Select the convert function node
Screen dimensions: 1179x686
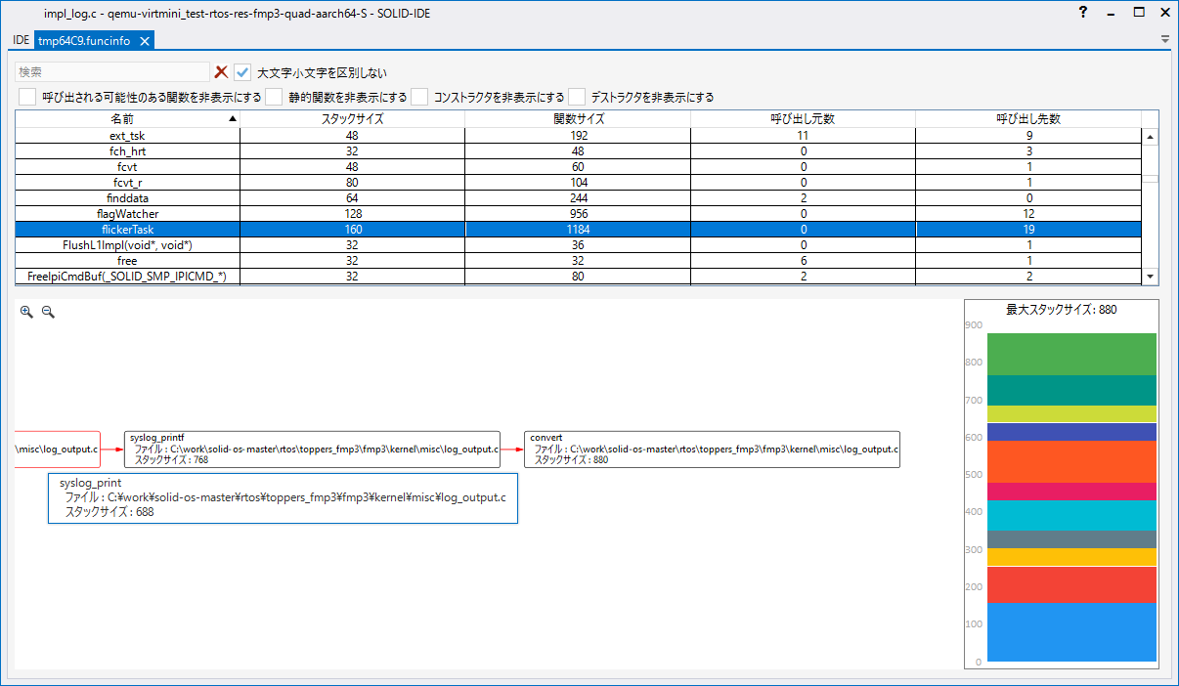click(x=712, y=450)
